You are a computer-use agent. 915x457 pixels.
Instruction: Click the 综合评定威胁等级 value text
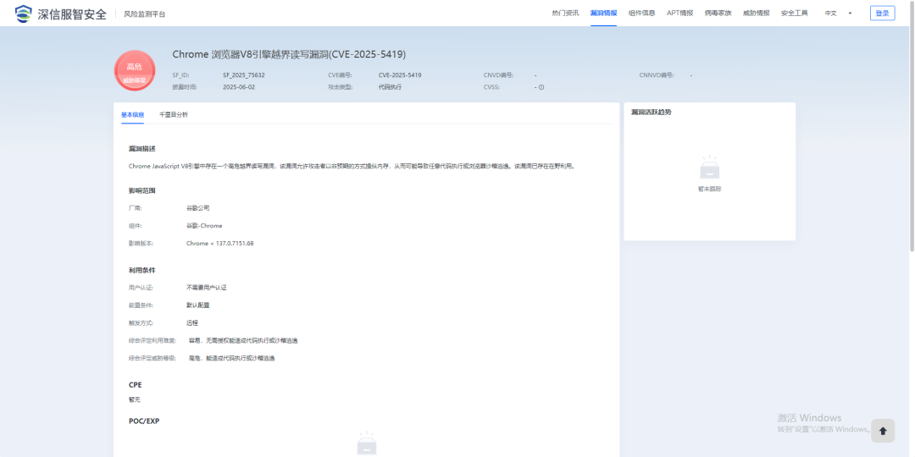point(231,359)
